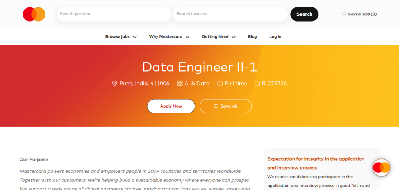400x190 pixels.
Task: Click the grid icon beside AI & Data
Action: pyautogui.click(x=180, y=83)
